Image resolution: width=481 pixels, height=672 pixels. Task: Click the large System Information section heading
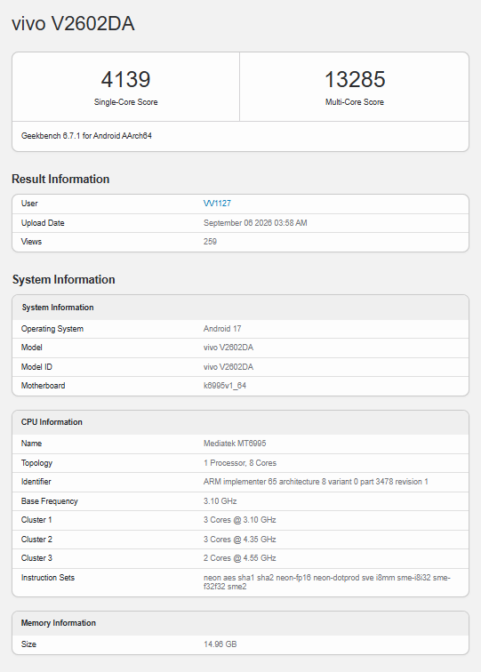[x=63, y=279]
